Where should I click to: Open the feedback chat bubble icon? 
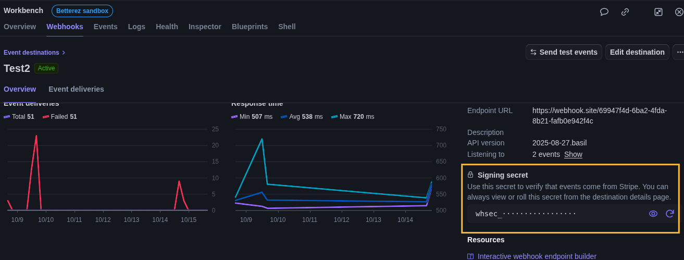[x=604, y=11]
